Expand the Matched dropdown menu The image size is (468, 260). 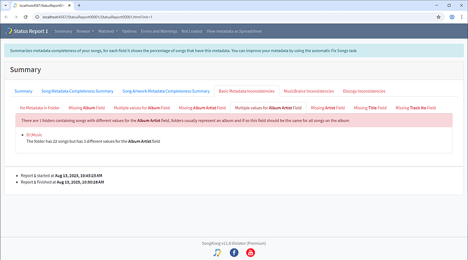(108, 31)
